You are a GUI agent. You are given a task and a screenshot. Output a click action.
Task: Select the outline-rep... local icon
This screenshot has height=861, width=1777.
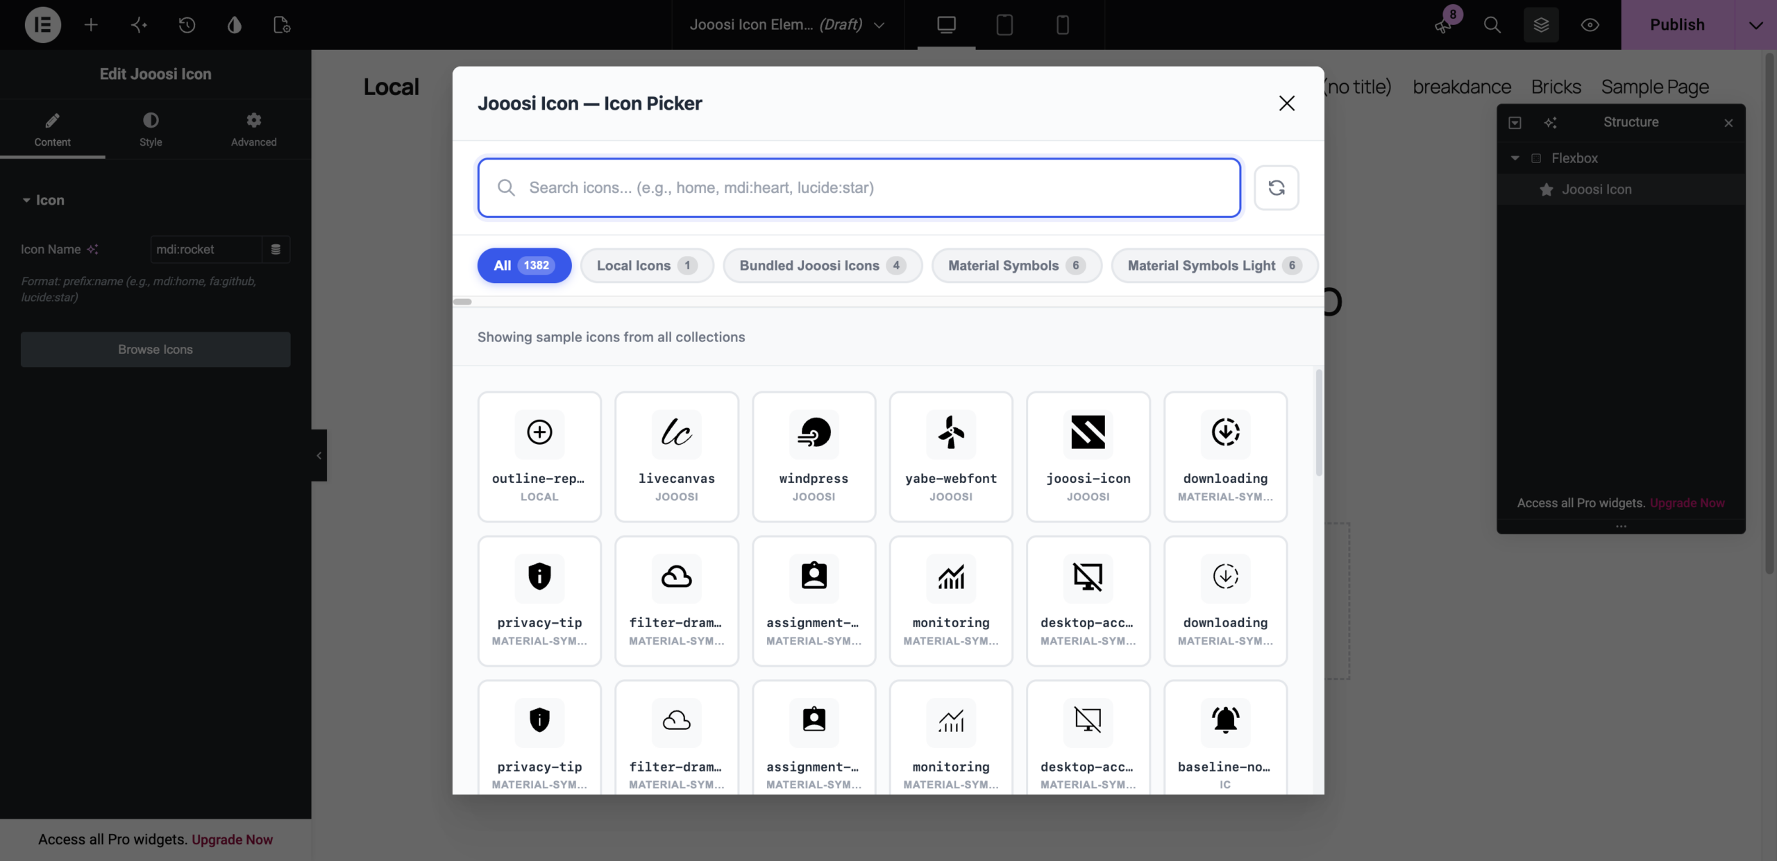click(539, 457)
